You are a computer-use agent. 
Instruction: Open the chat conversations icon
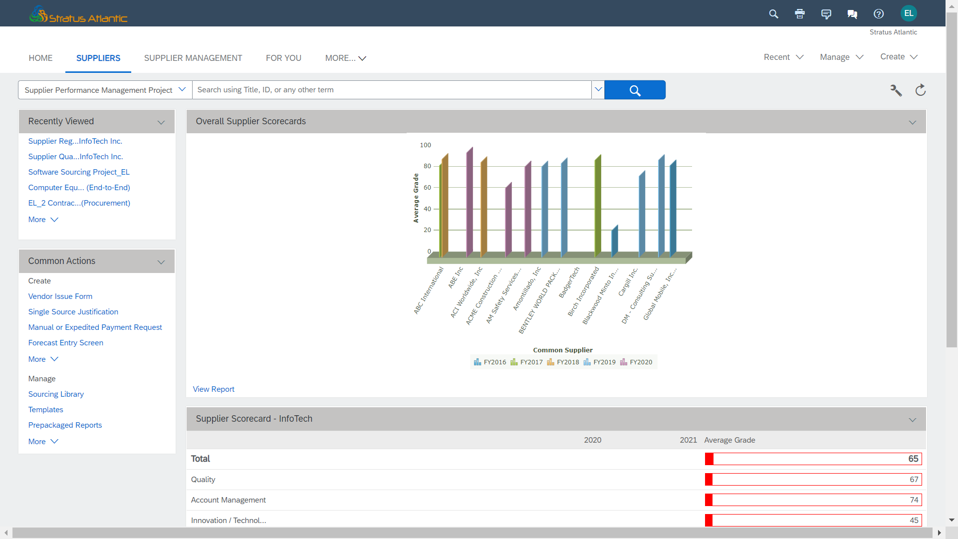click(x=852, y=14)
